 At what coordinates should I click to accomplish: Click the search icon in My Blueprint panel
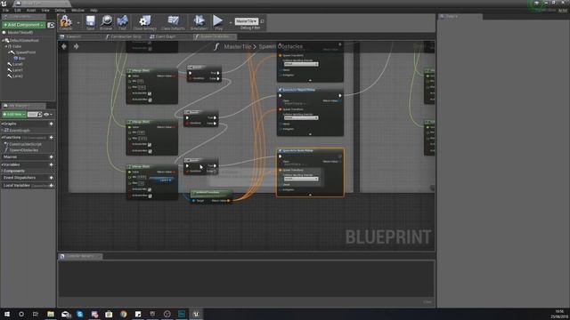pos(39,115)
